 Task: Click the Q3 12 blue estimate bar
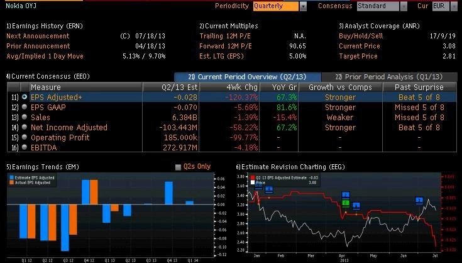(x=65, y=228)
